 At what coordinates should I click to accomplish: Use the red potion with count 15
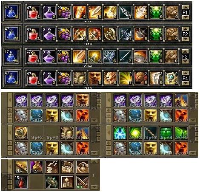[21, 182]
